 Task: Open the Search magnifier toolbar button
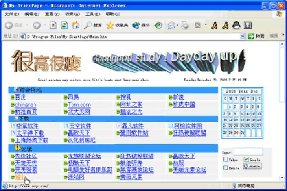93,25
